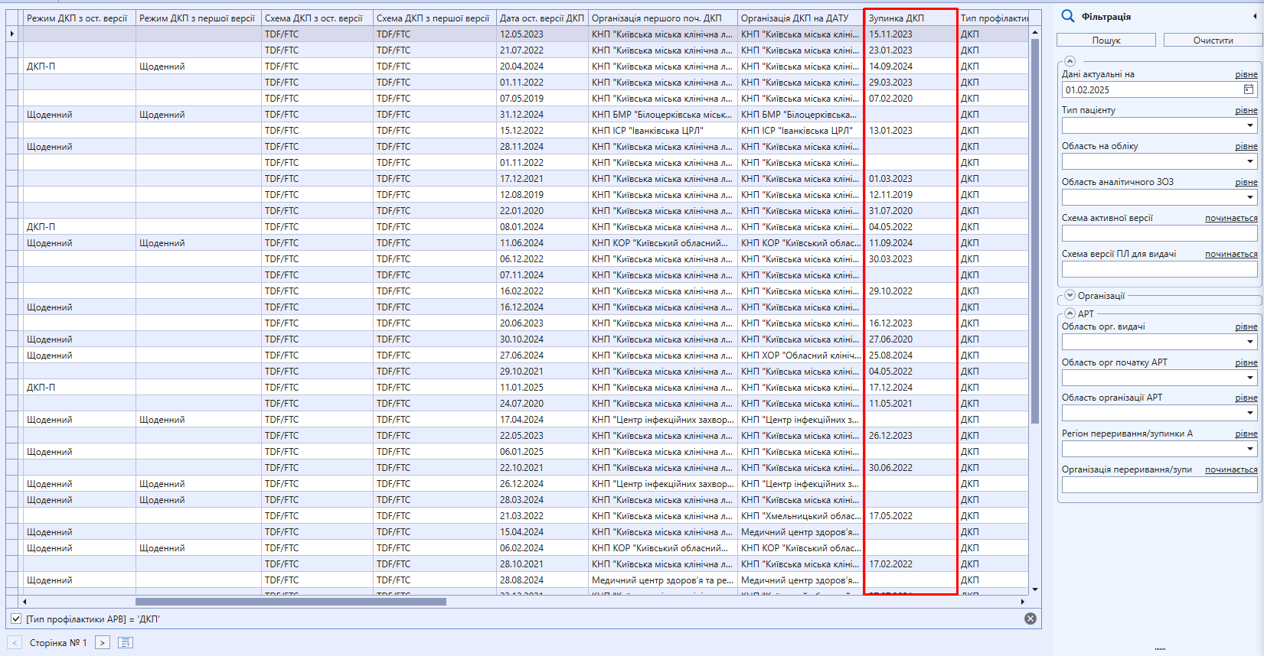Image resolution: width=1264 pixels, height=656 pixels.
Task: Sort by the Дата ост. версії ДКП column
Action: point(542,18)
